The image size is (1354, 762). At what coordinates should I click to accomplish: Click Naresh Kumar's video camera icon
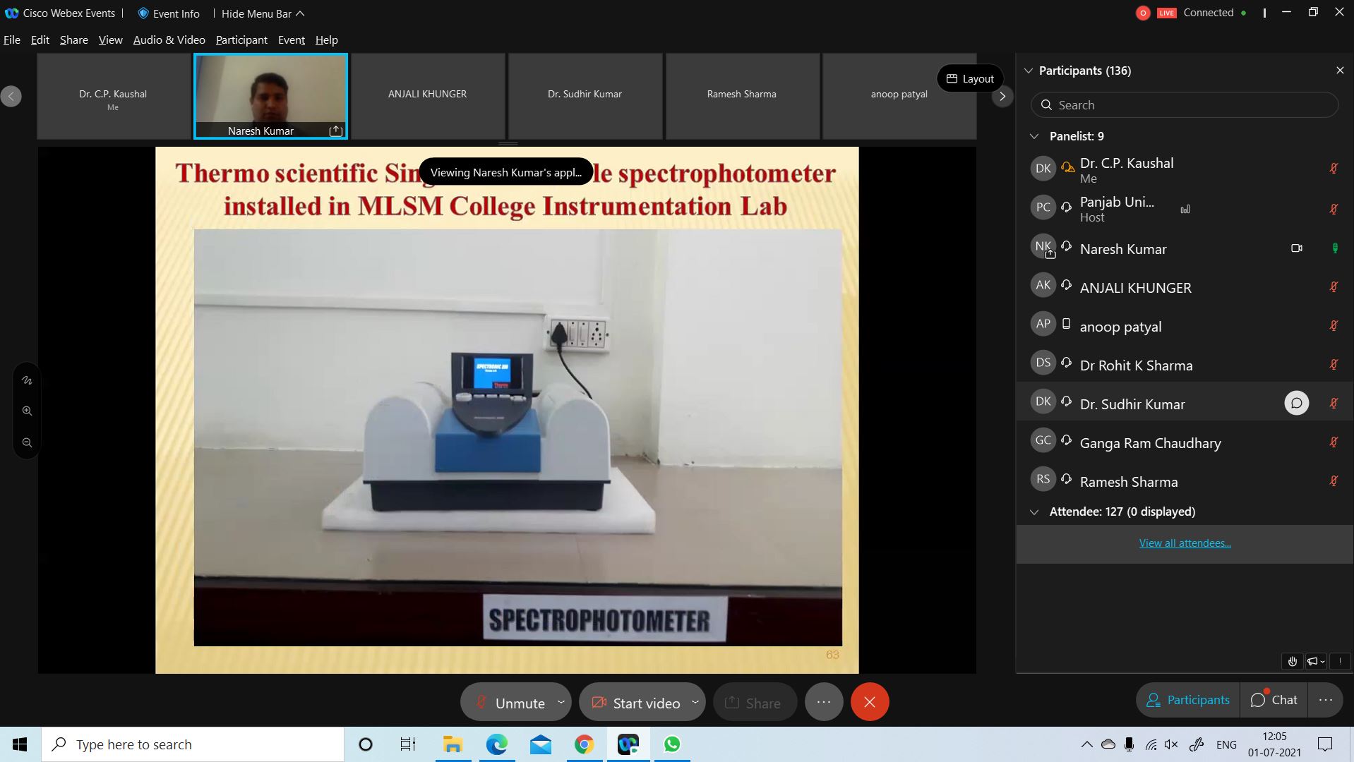[x=1296, y=248]
